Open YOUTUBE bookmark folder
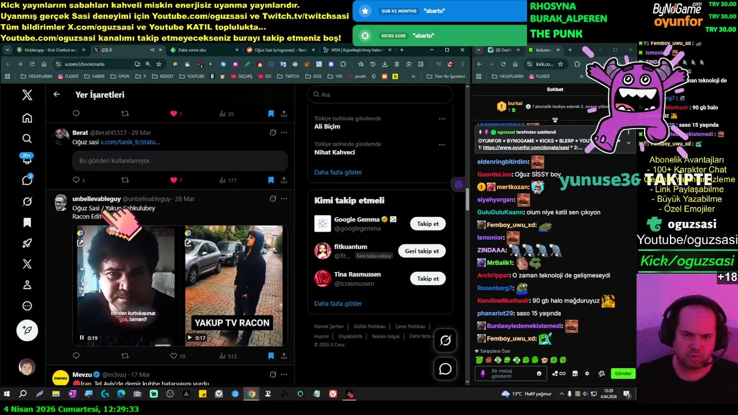Screen dimensions: 738x415 coord(191,76)
